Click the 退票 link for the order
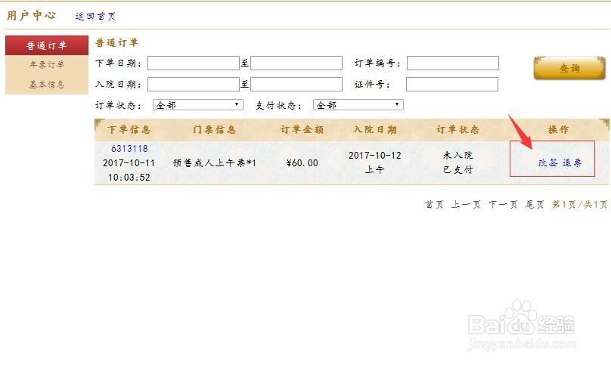Viewport: 611px width, 365px height. pos(572,162)
